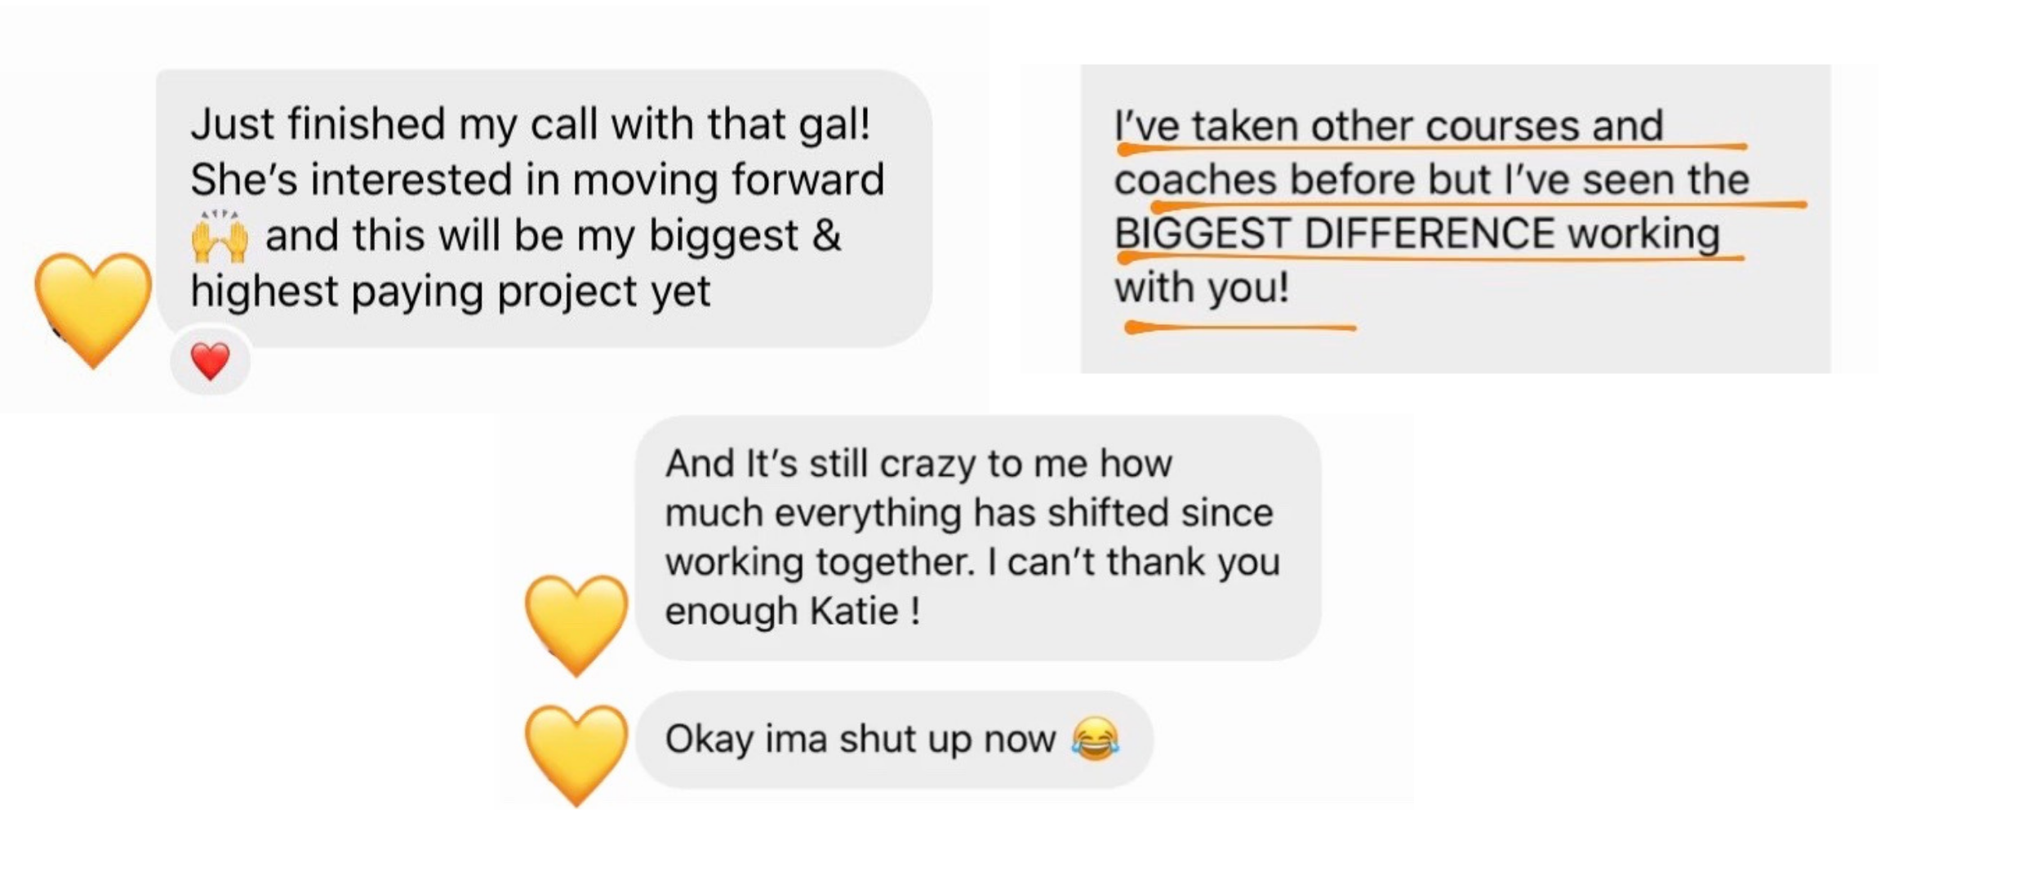
Task: Click the laughing crying emoji
Action: point(1095,739)
